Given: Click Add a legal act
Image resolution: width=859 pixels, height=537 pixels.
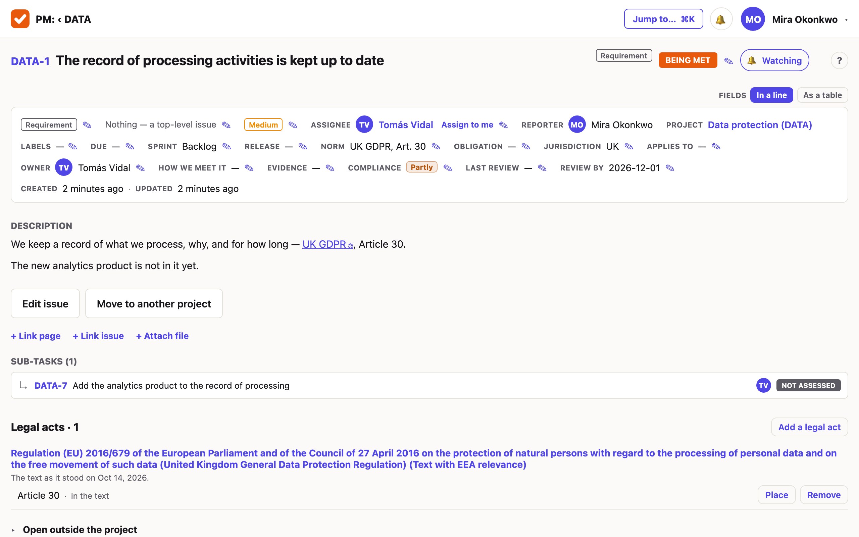Looking at the screenshot, I should (x=809, y=427).
